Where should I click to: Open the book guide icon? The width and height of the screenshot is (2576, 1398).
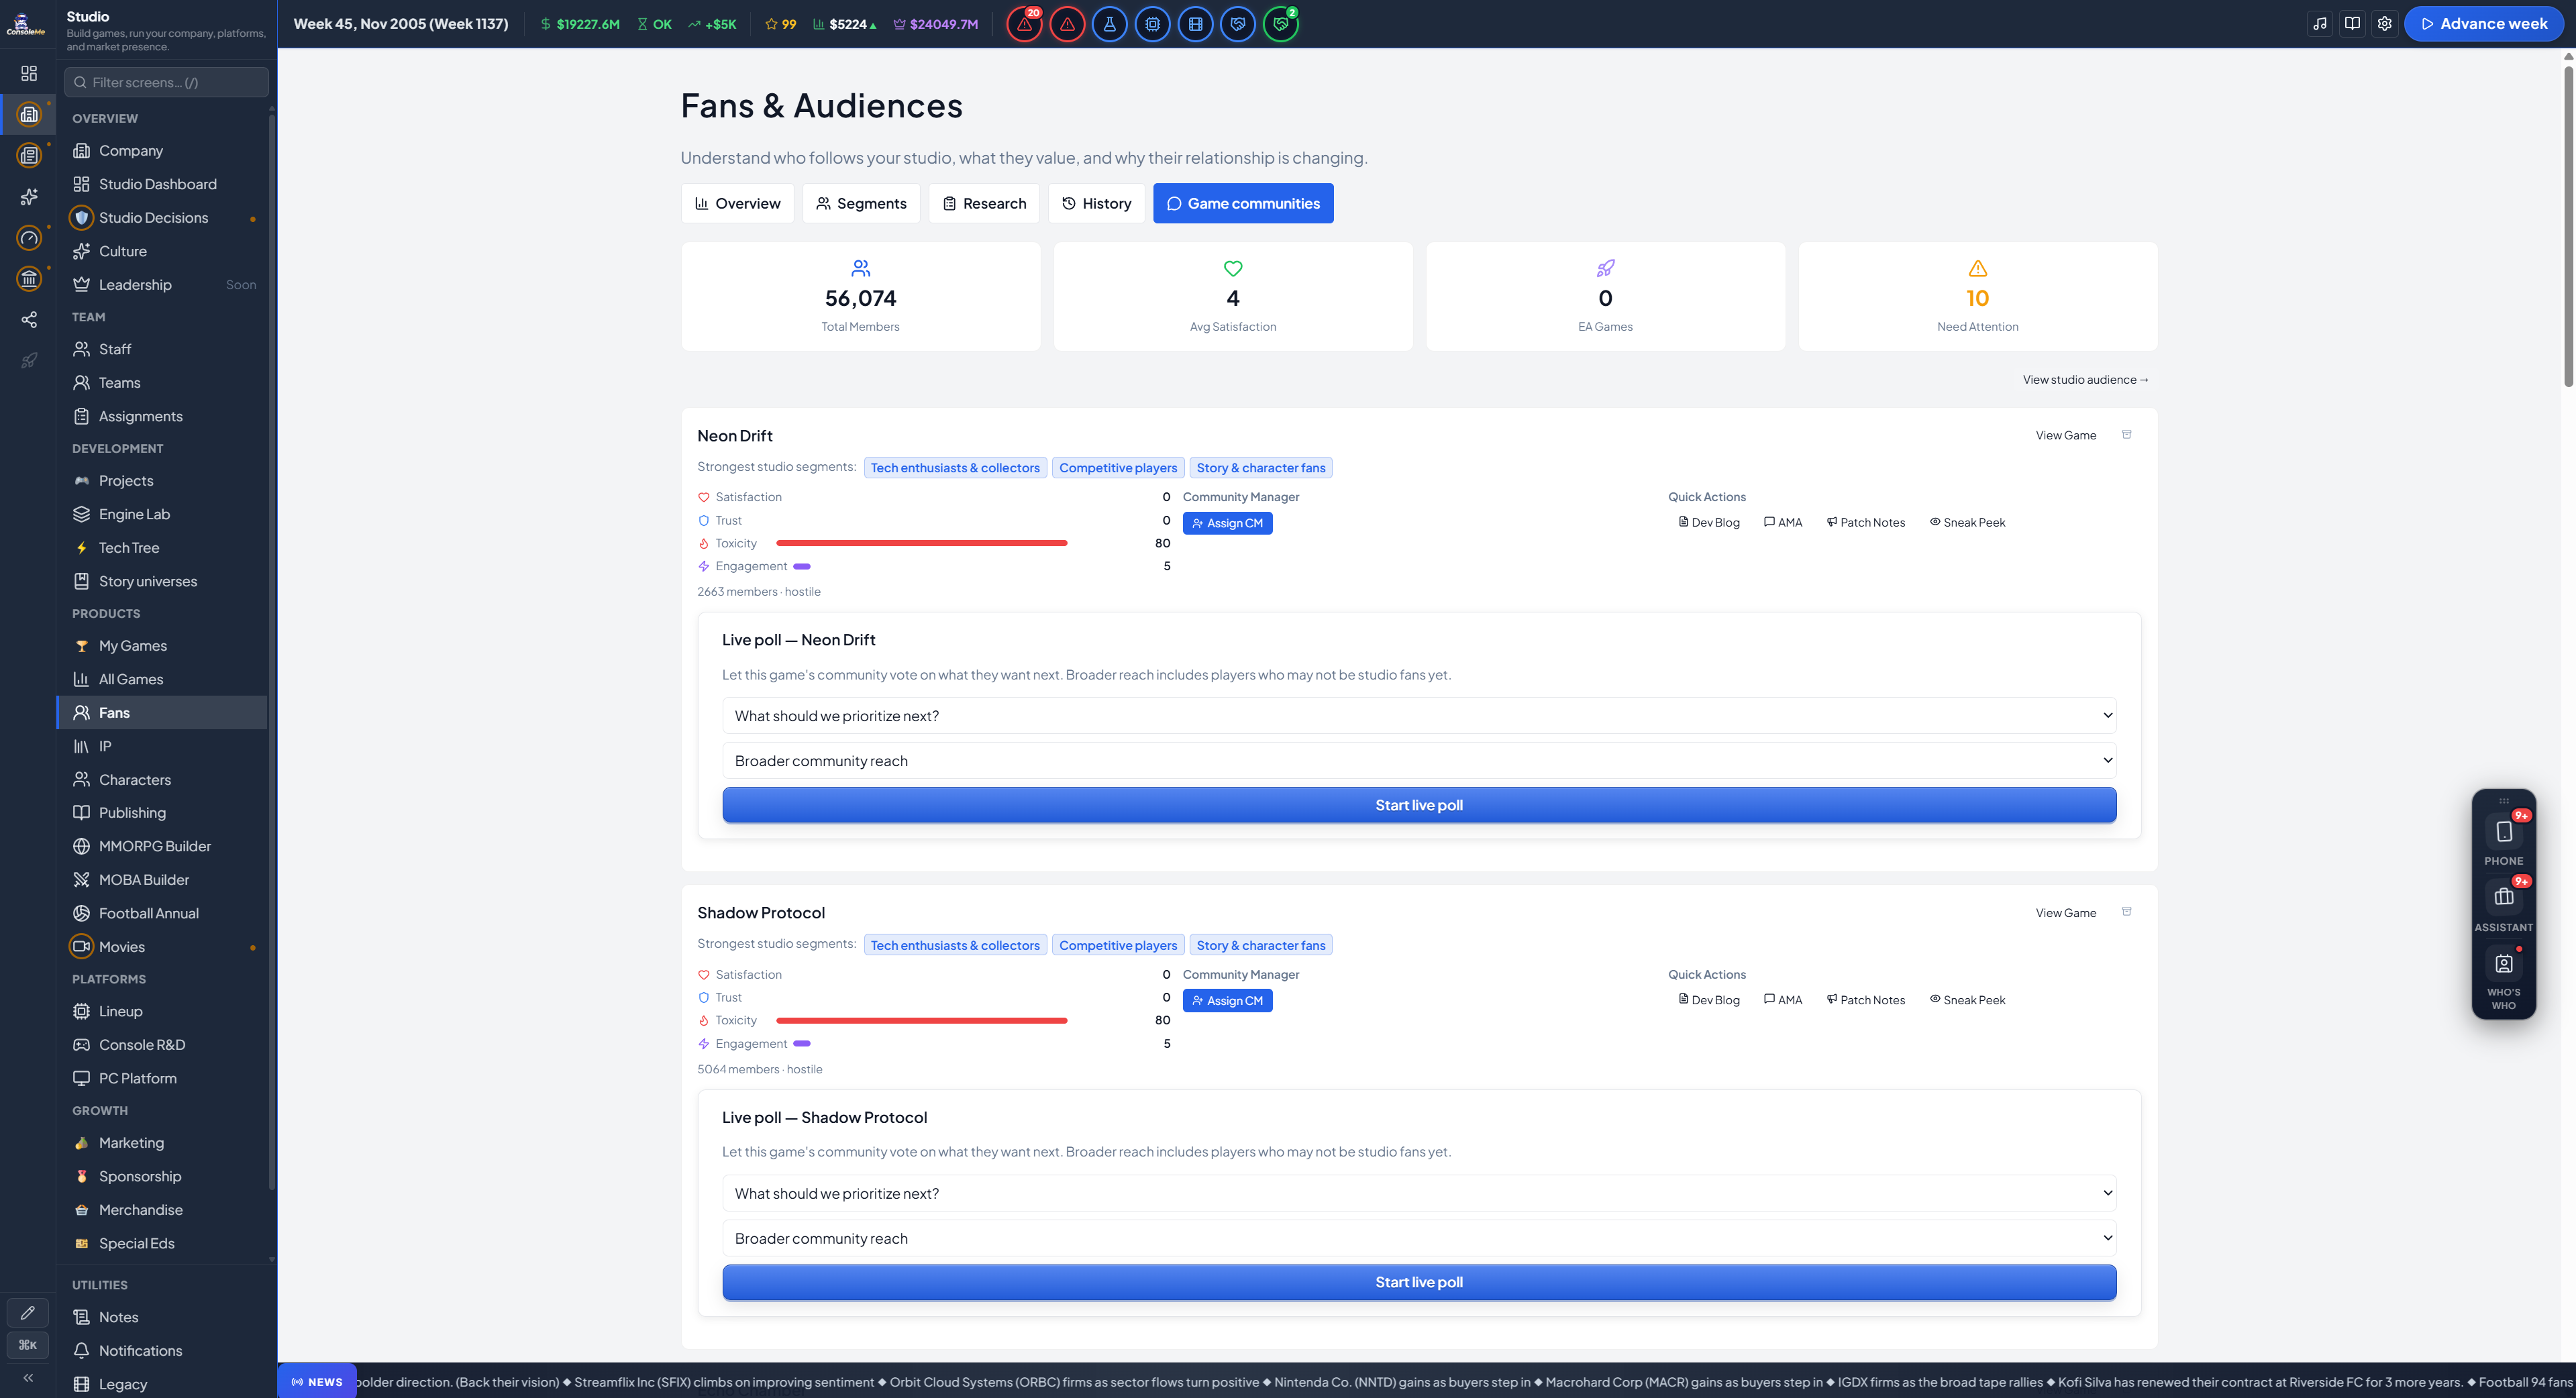click(x=2352, y=24)
